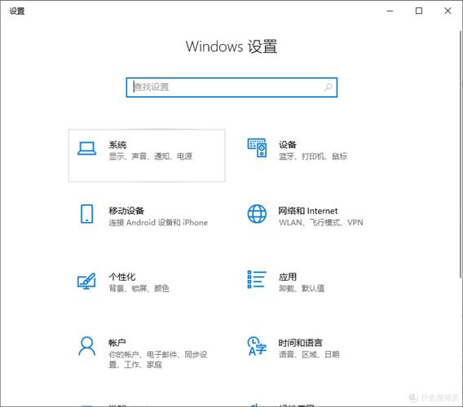Click the 背景、锁屏、颜色 description
This screenshot has width=463, height=407.
click(139, 288)
